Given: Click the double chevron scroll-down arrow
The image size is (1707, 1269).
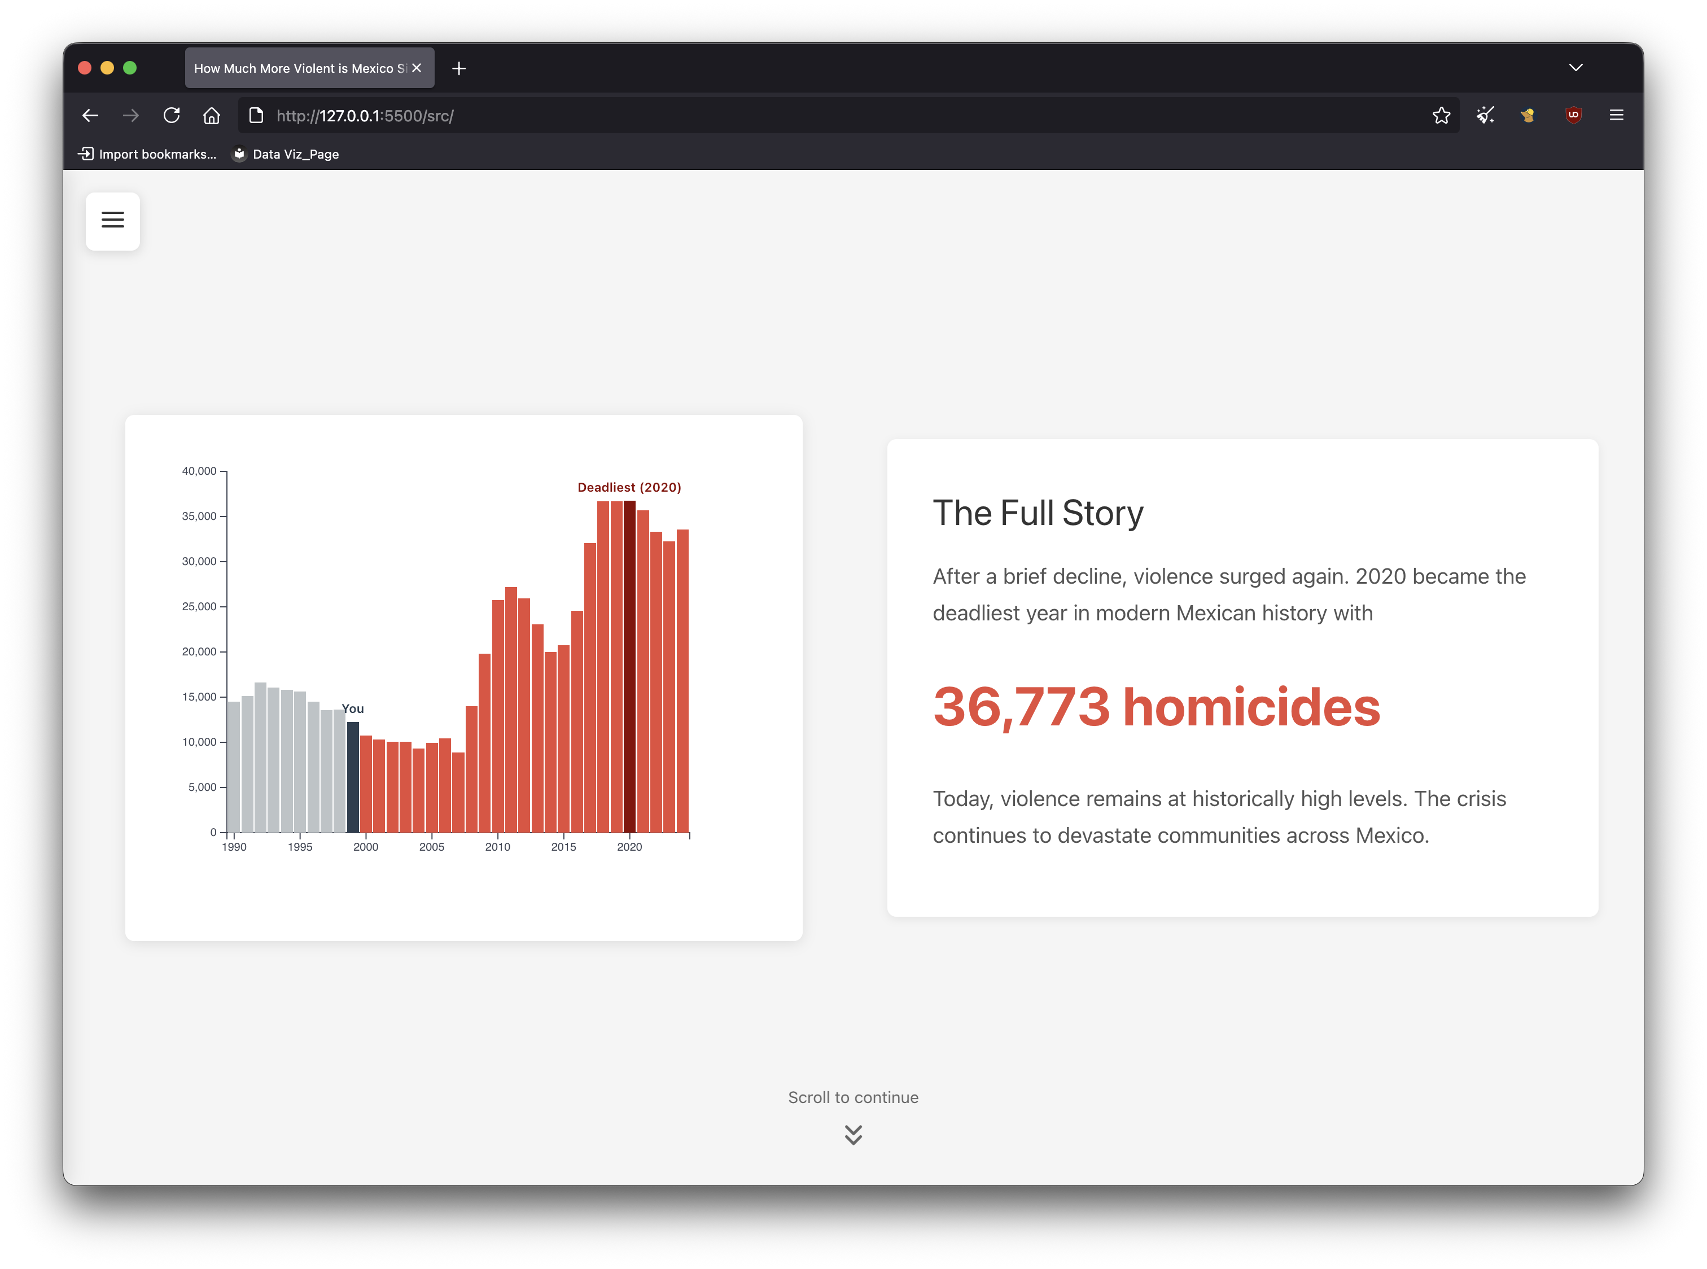Looking at the screenshot, I should 853,1135.
